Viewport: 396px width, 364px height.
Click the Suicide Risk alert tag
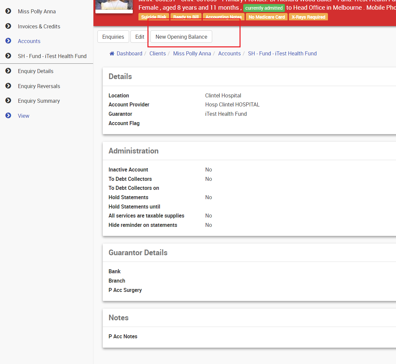coord(154,17)
